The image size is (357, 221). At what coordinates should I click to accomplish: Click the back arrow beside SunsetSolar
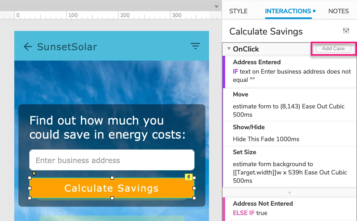tap(28, 47)
